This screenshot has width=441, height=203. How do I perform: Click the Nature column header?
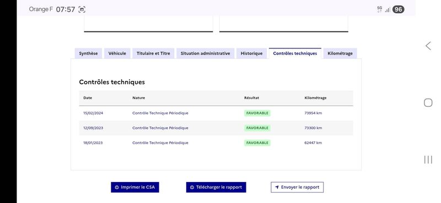point(139,98)
